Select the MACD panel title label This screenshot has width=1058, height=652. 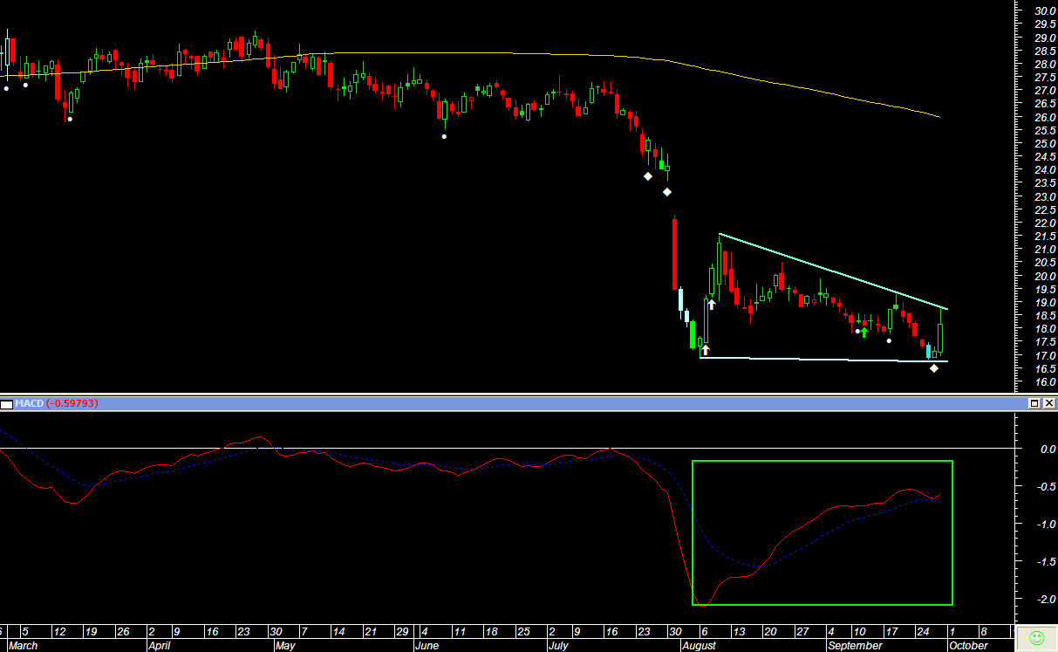pos(29,403)
